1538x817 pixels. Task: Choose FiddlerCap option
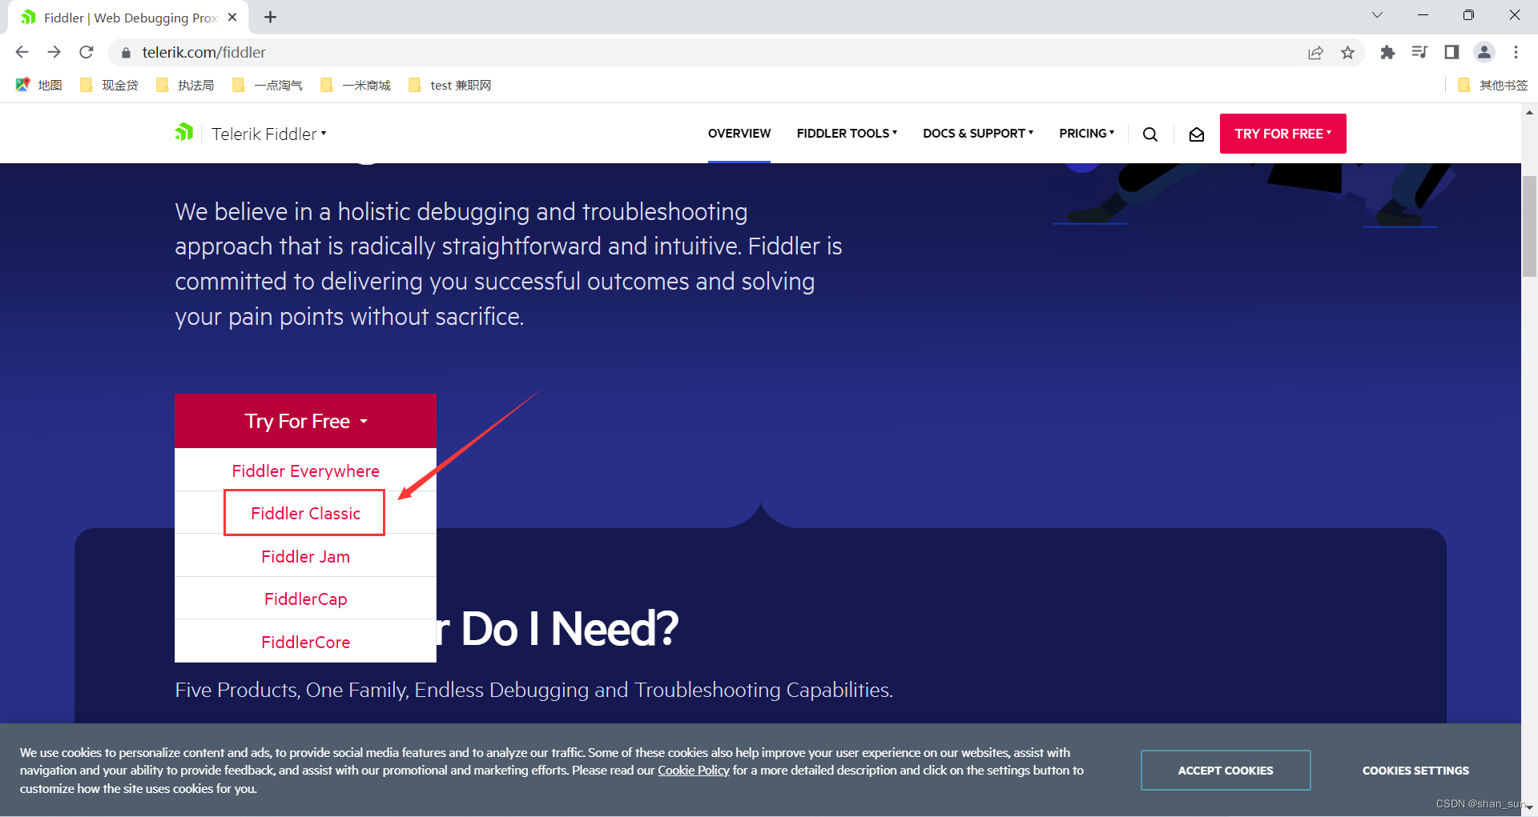point(305,599)
